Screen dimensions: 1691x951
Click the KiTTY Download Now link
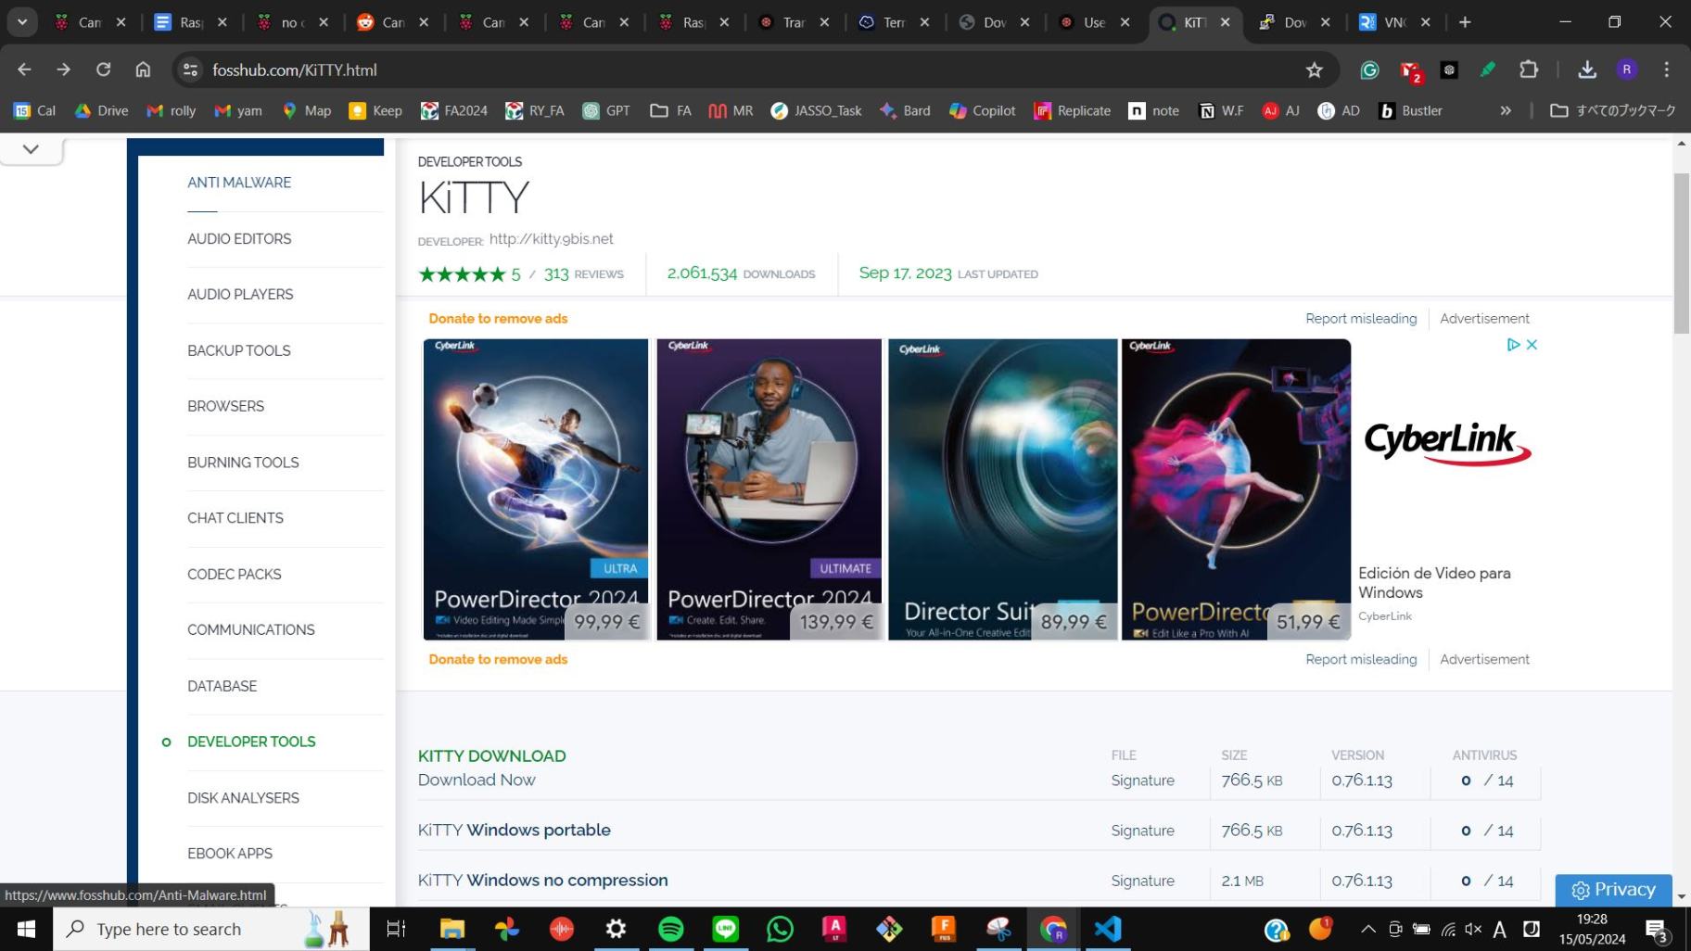coord(477,780)
